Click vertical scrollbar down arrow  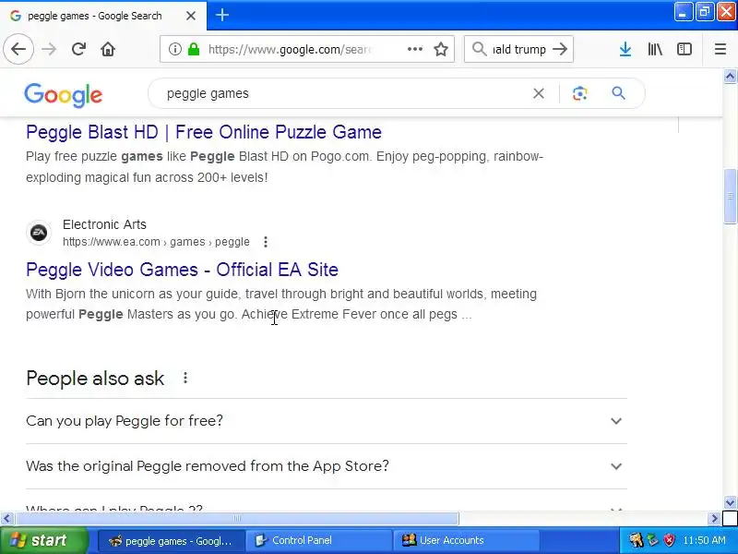[730, 502]
